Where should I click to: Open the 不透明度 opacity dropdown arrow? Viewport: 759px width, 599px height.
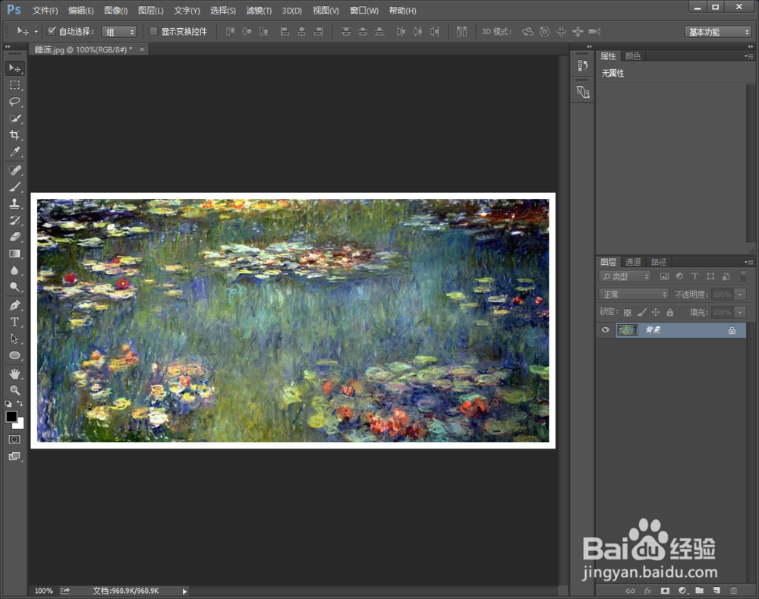click(740, 295)
